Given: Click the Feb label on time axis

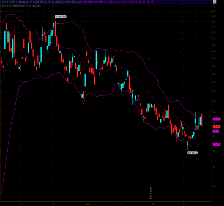Looking at the screenshot, I should click(185, 204).
